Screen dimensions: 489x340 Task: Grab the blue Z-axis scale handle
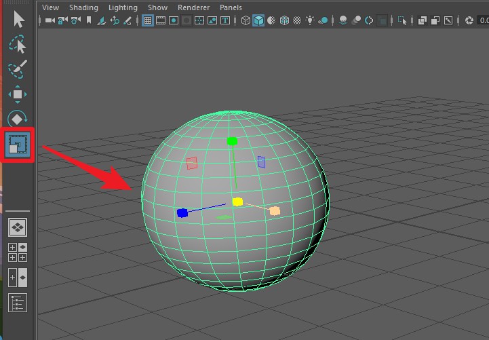[182, 212]
